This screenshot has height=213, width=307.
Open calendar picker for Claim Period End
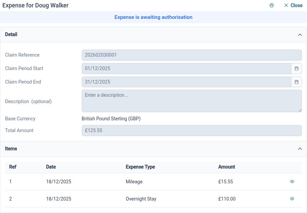(297, 82)
